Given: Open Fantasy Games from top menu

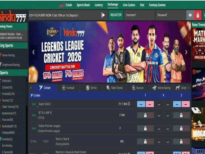Looking at the screenshot, I should point(157,5).
